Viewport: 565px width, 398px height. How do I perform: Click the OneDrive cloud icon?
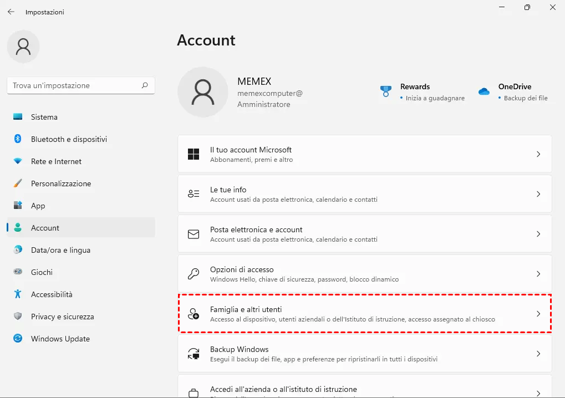click(x=484, y=91)
